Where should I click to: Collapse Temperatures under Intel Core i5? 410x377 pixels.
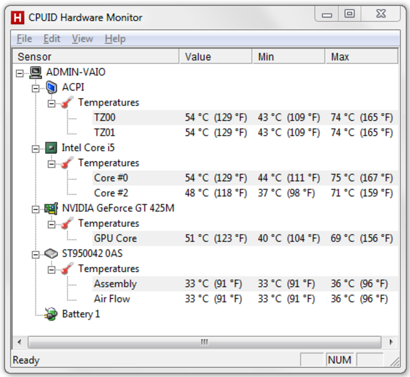click(51, 164)
